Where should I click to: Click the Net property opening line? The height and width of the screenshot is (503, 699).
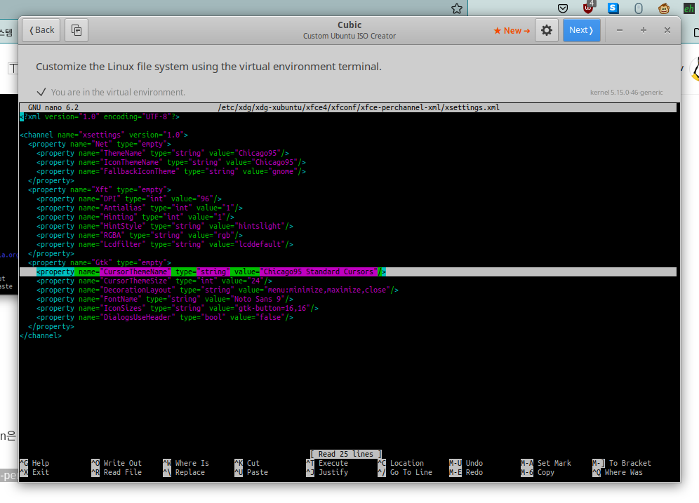100,145
